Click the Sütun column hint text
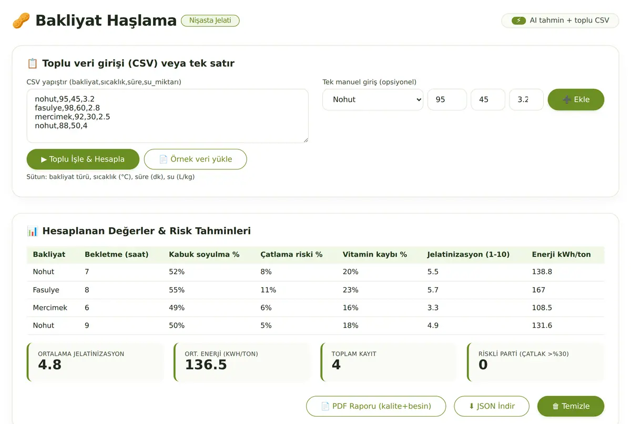 click(x=110, y=177)
